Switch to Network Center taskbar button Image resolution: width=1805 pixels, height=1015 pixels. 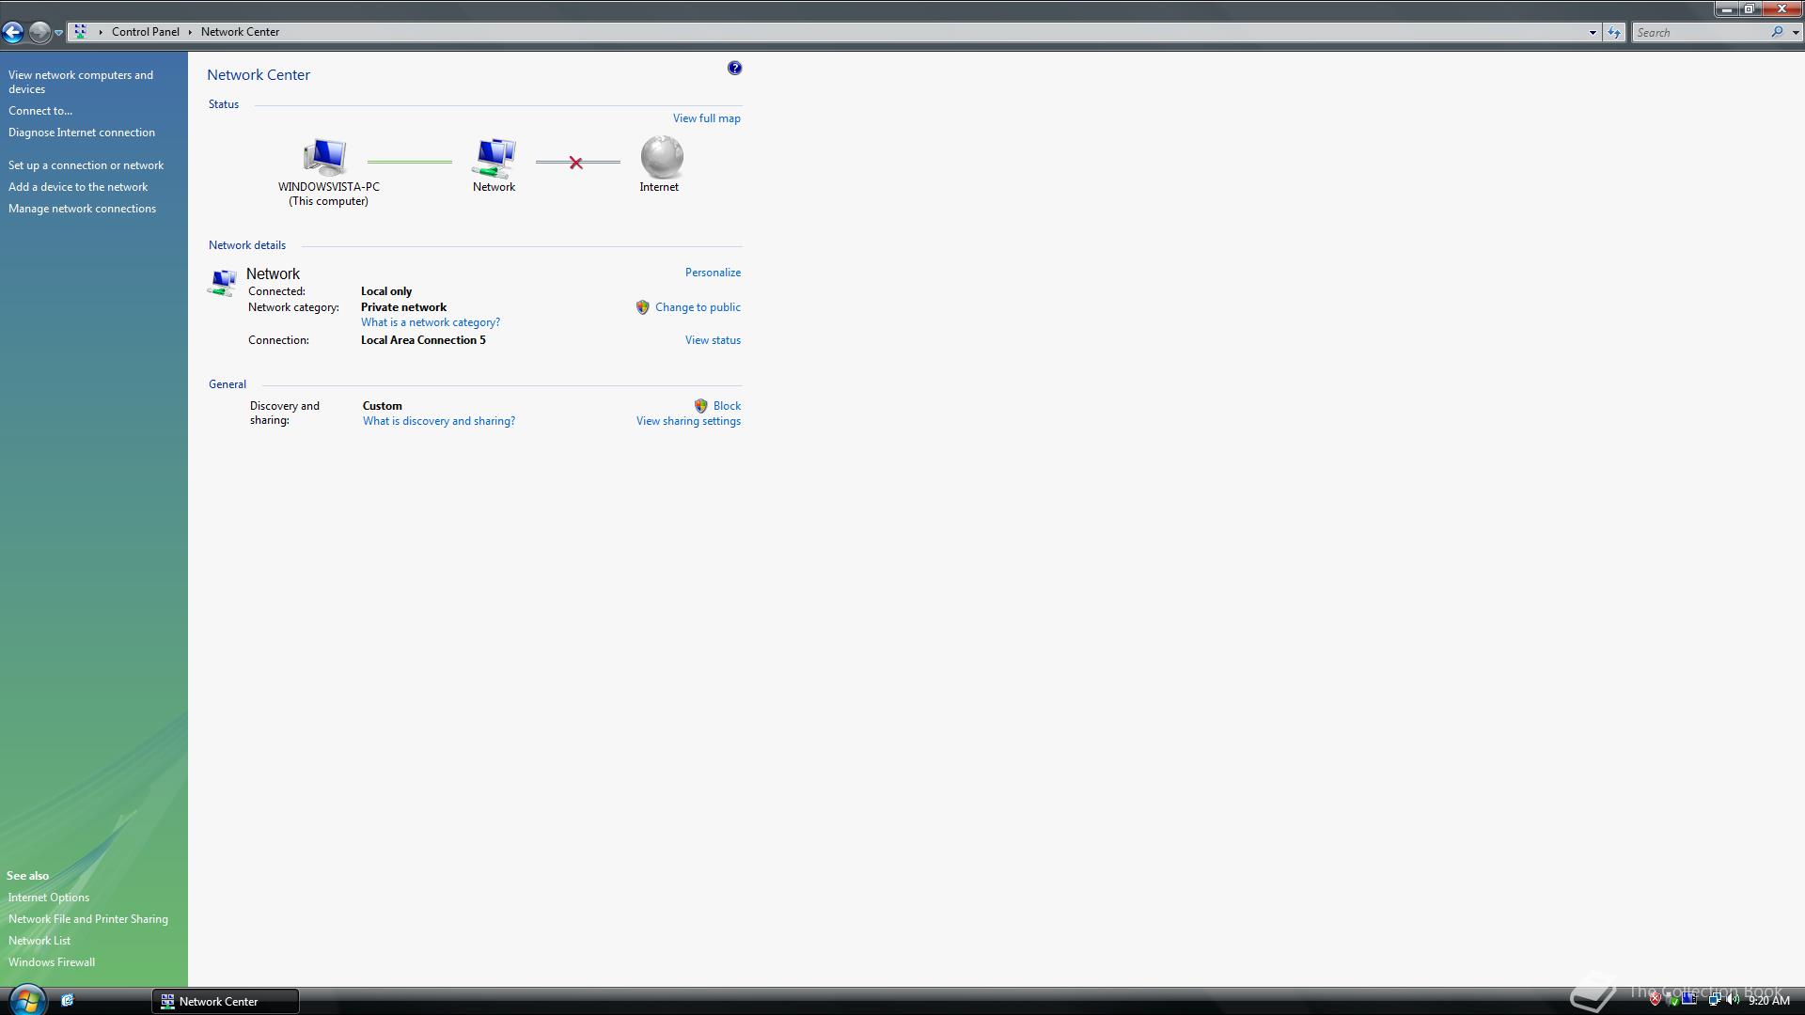tap(226, 1001)
